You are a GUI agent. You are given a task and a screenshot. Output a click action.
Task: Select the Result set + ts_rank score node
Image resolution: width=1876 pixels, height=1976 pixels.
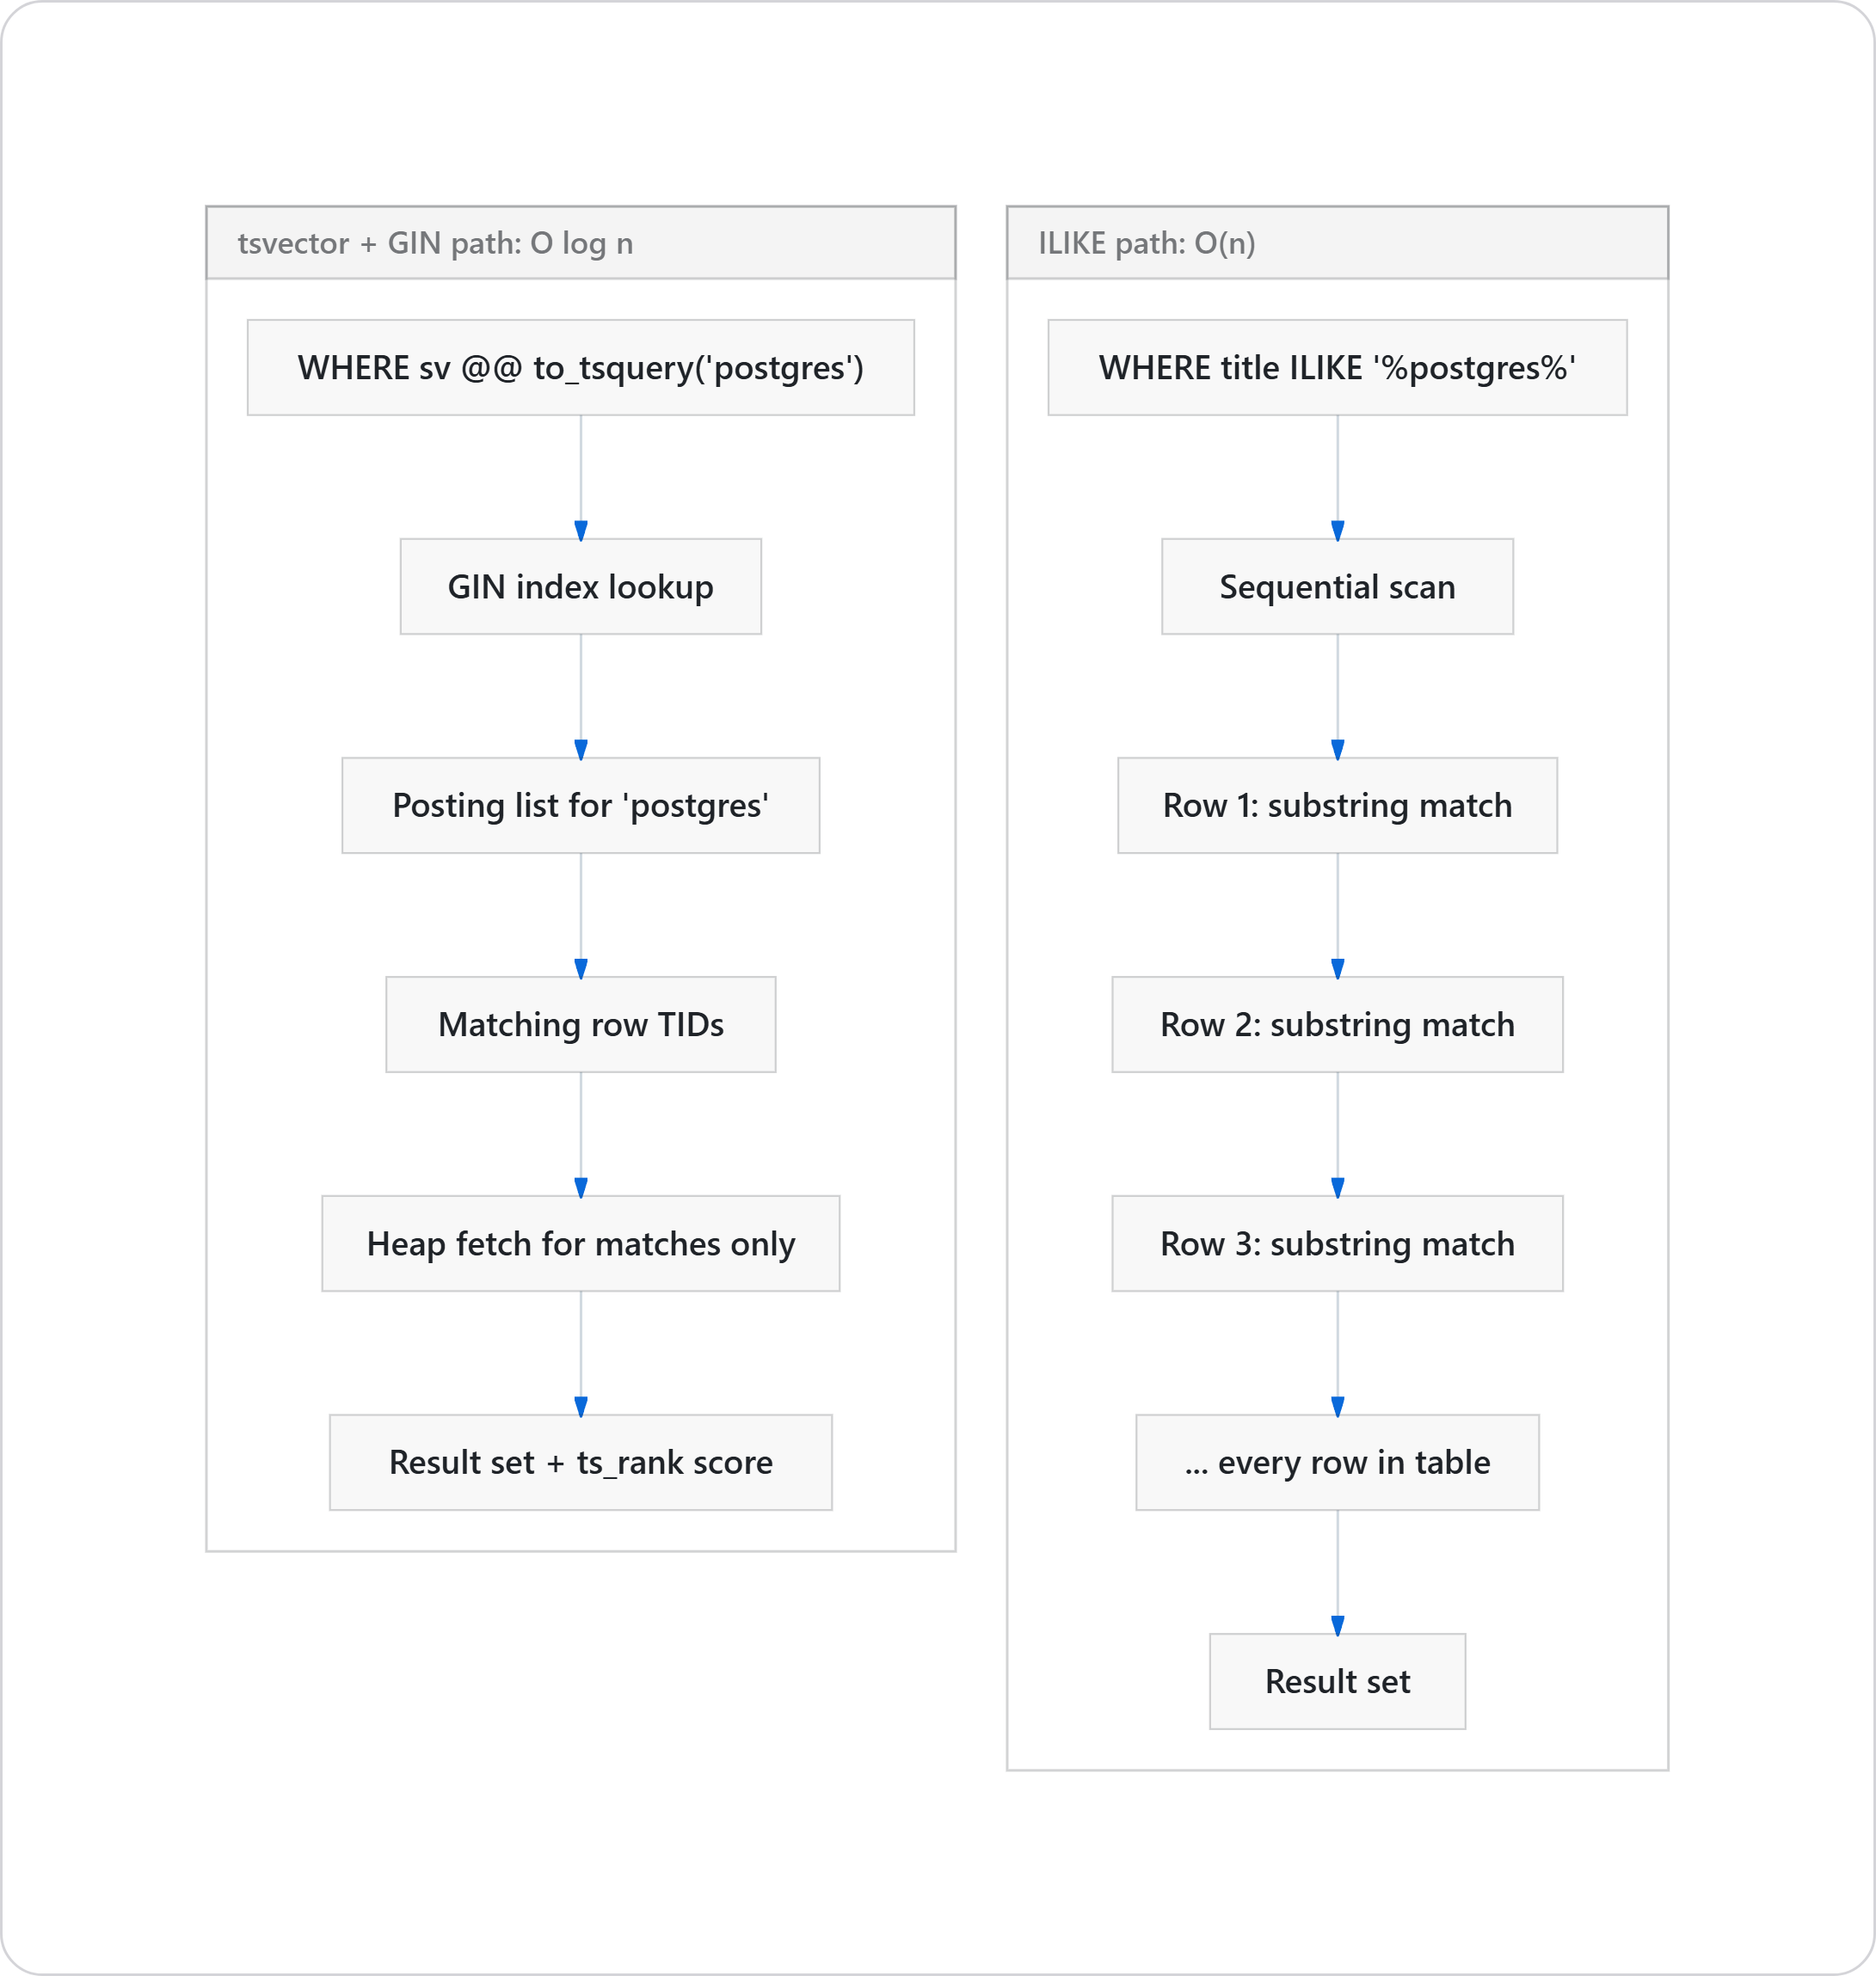coord(580,1463)
